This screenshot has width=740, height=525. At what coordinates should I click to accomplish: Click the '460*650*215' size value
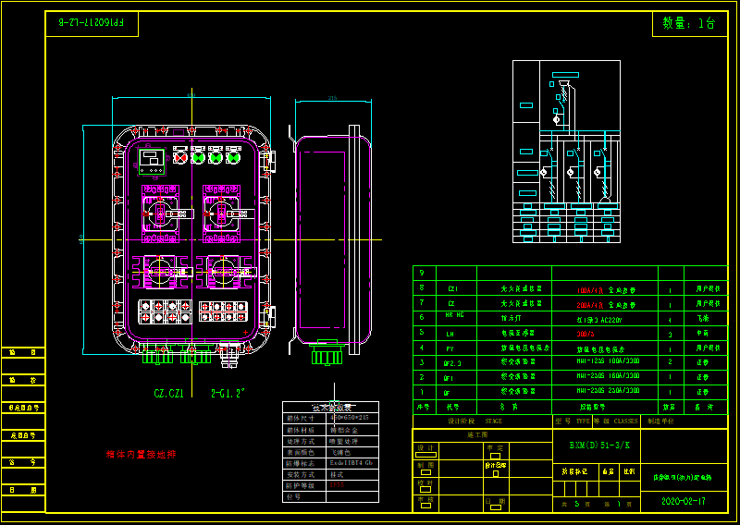(349, 419)
